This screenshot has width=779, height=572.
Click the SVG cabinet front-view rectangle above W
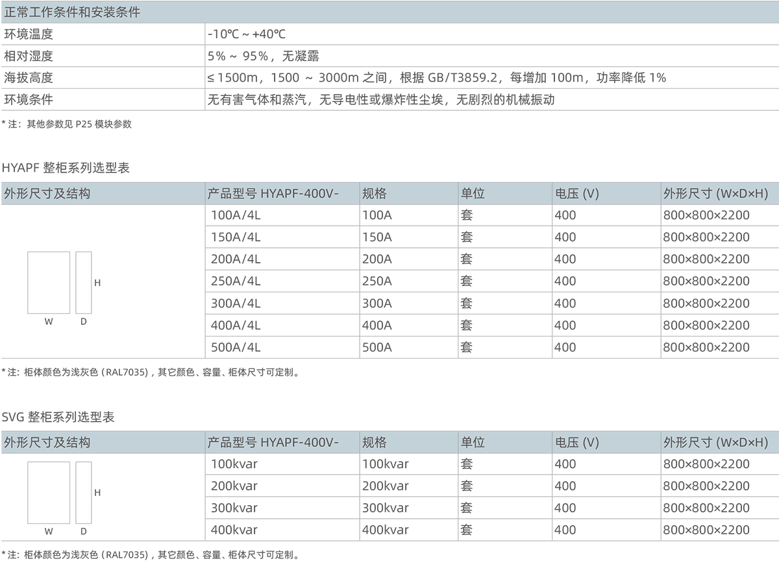(49, 492)
